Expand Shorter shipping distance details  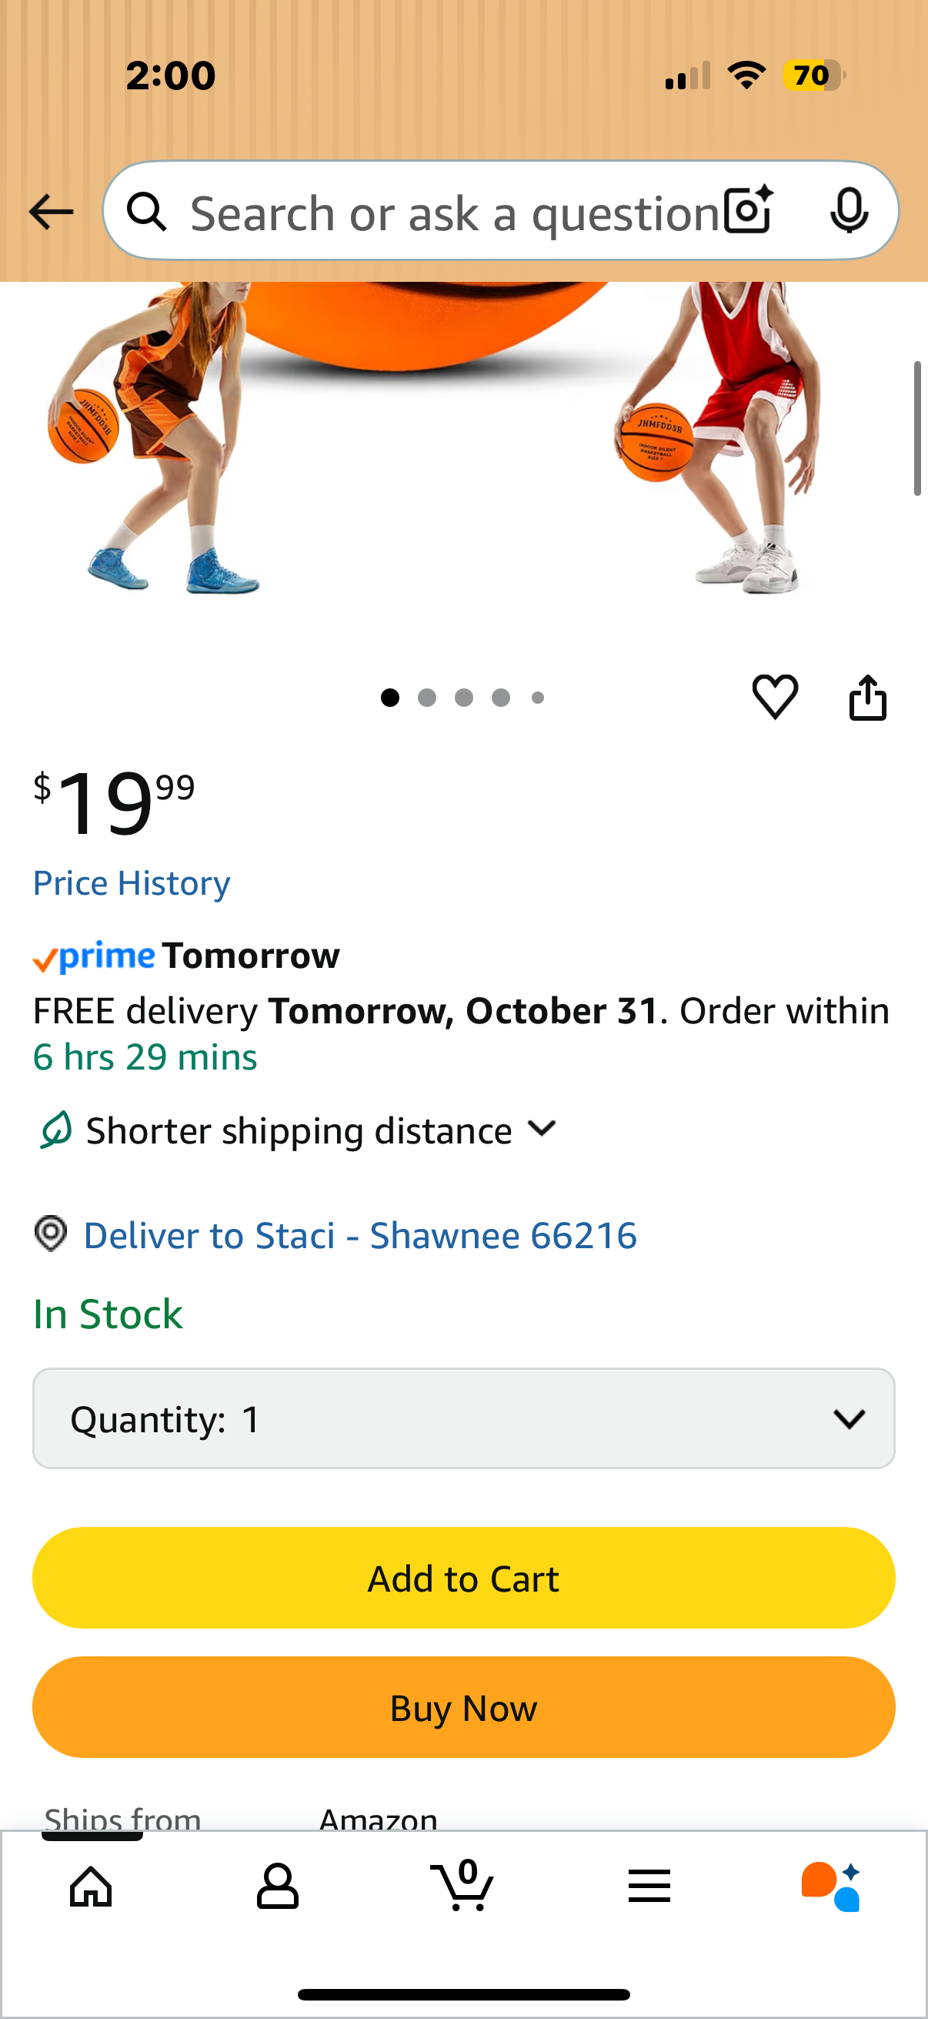pos(298,1130)
